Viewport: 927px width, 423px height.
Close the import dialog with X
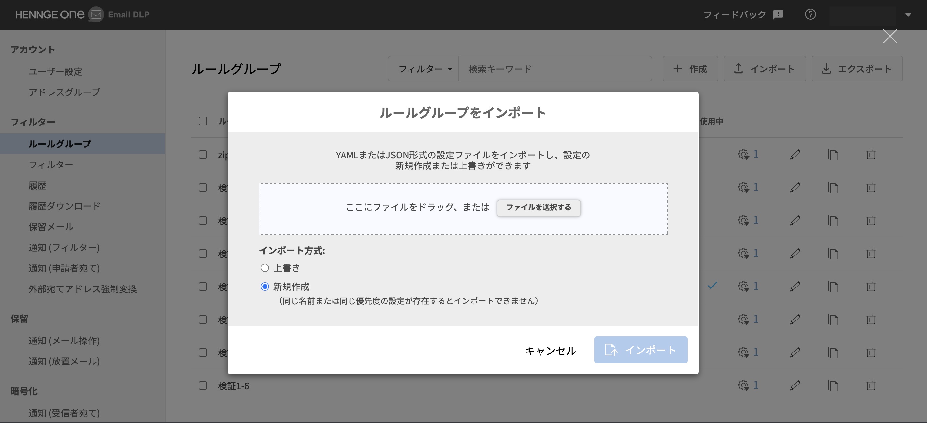coord(890,36)
